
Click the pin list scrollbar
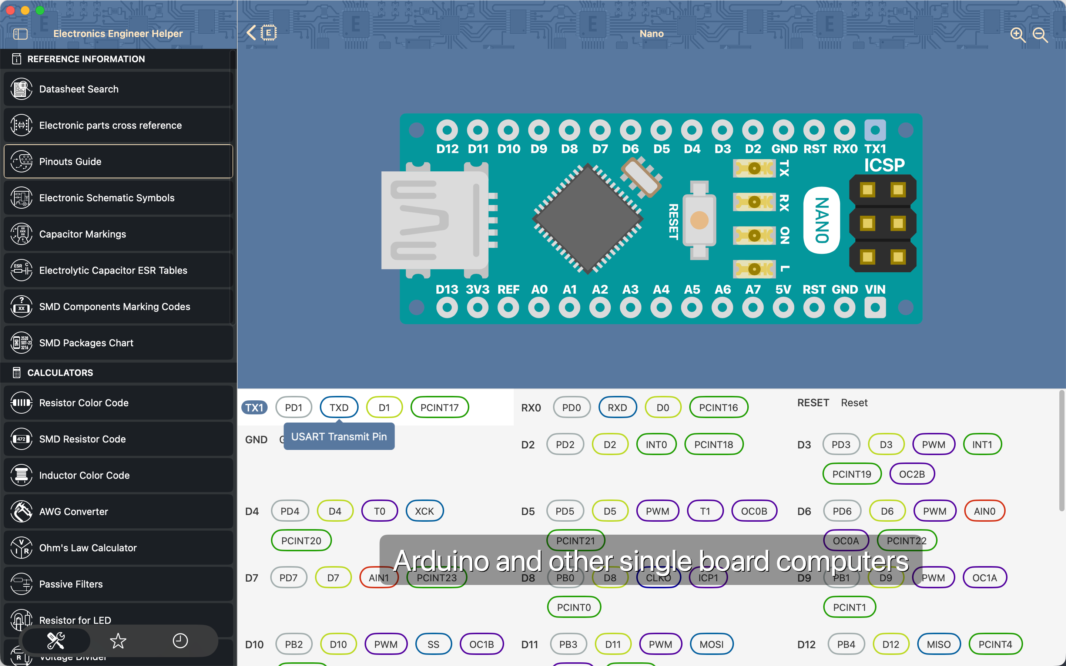pyautogui.click(x=1062, y=451)
